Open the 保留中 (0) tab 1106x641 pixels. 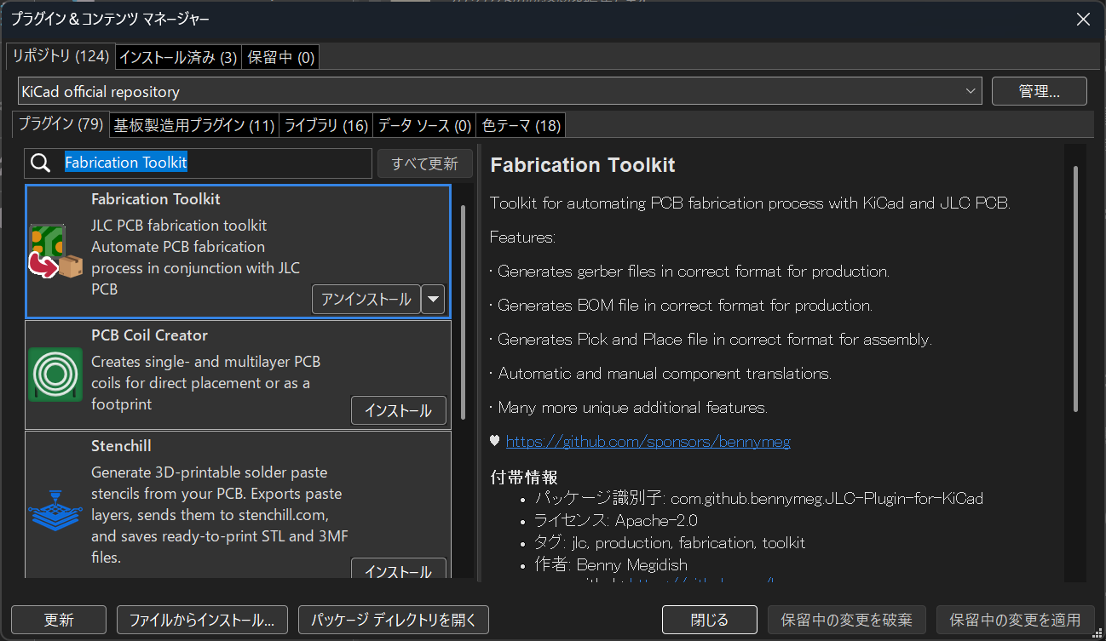281,57
